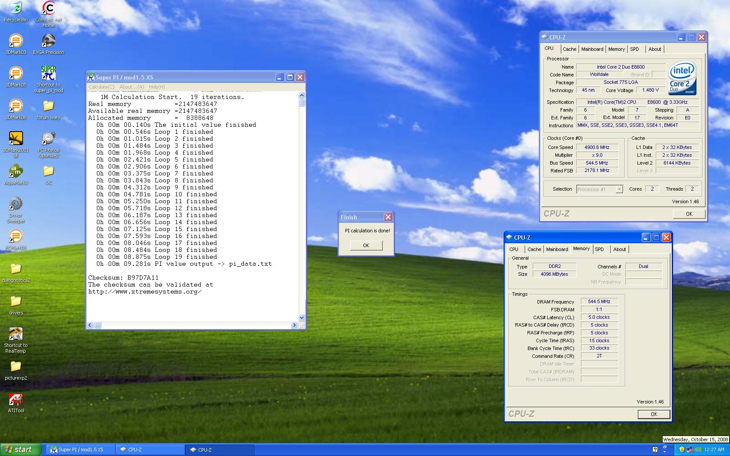The image size is (730, 456).
Task: Activate Super PI / mod1.5 XS taskbar button
Action: 81,449
